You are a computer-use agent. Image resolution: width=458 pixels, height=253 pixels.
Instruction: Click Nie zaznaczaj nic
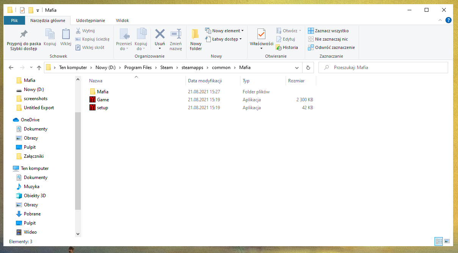point(328,39)
